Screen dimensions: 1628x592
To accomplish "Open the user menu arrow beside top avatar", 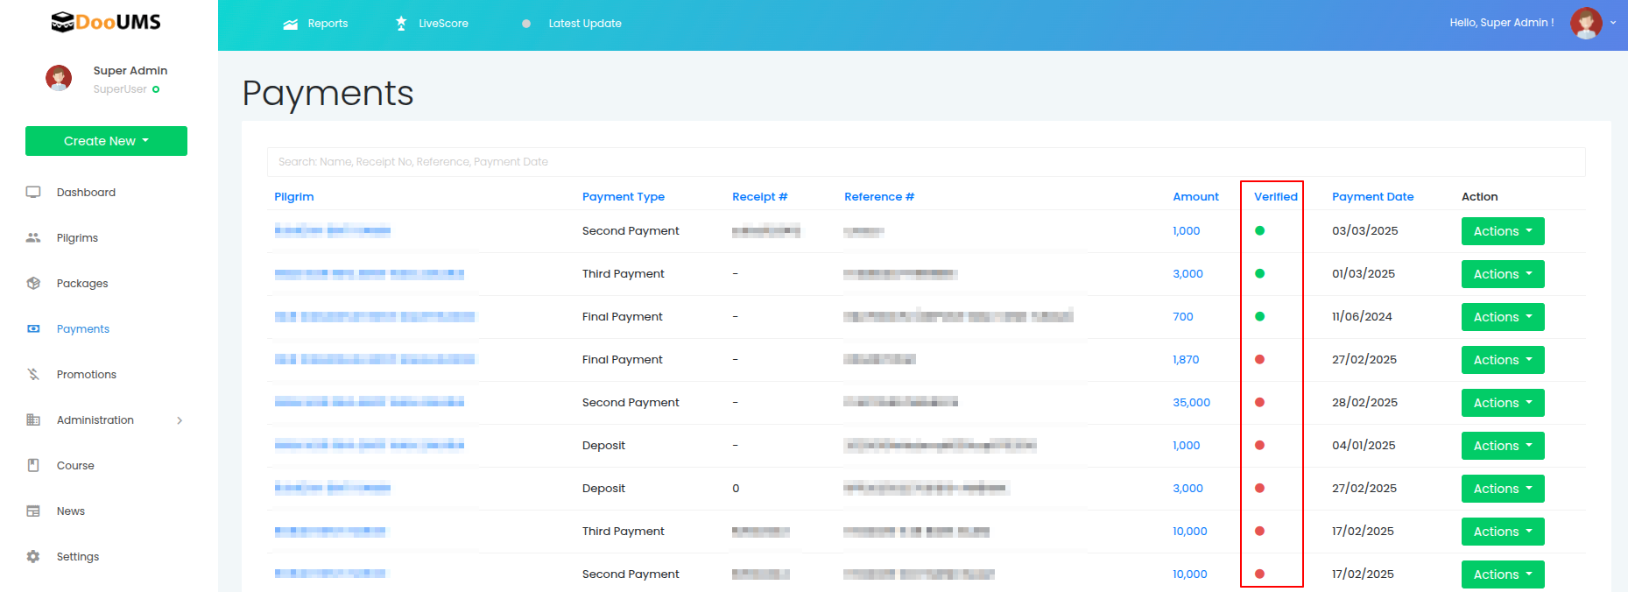I will click(1613, 23).
